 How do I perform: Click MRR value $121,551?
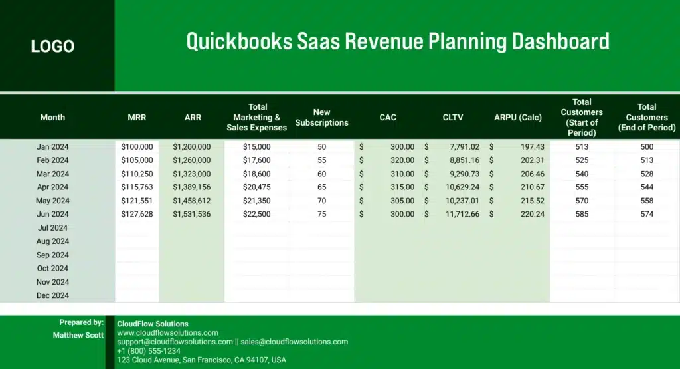(x=137, y=201)
